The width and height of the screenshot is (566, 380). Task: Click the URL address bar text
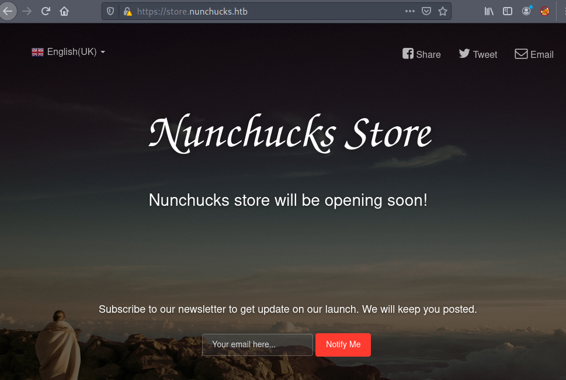[x=193, y=11]
